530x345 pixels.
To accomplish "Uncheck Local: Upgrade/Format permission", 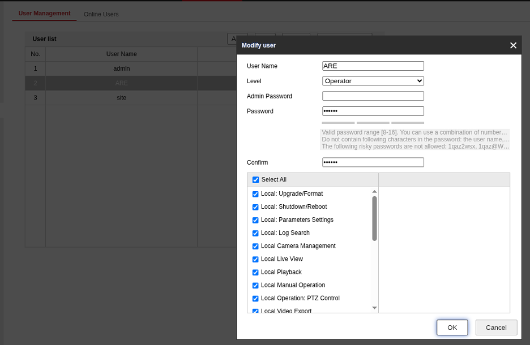I will point(255,194).
